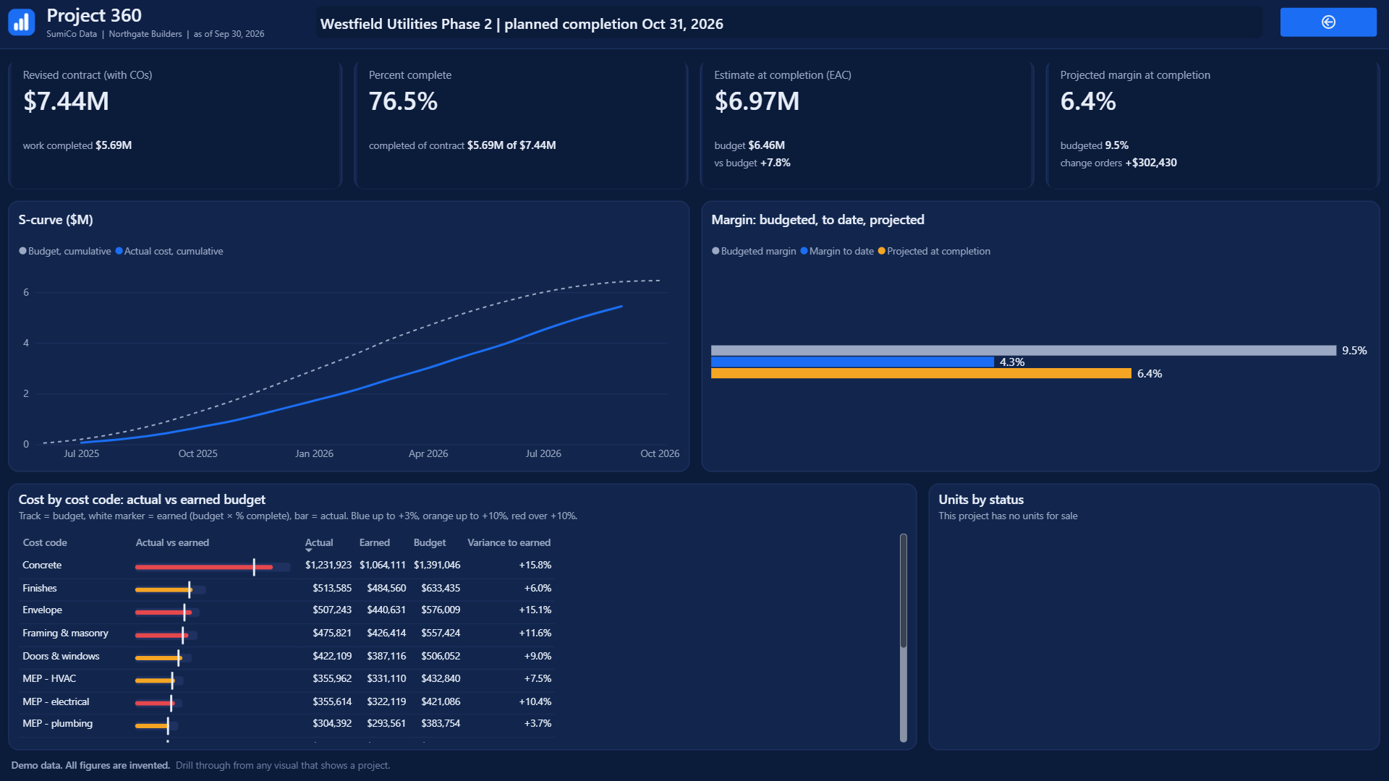
Task: Click the grey 9.5% budgeted margin bar
Action: click(1023, 351)
